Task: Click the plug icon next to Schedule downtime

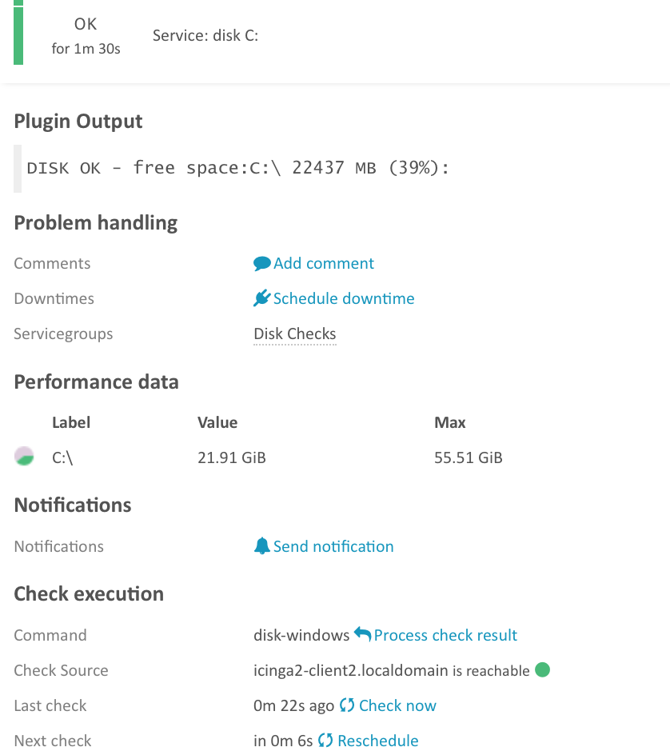Action: point(261,298)
